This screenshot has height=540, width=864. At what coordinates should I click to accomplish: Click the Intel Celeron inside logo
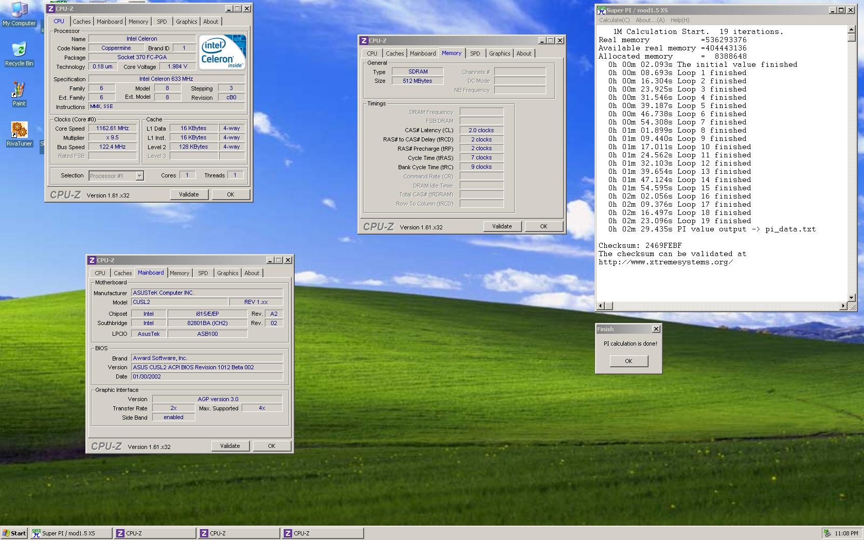[x=222, y=52]
